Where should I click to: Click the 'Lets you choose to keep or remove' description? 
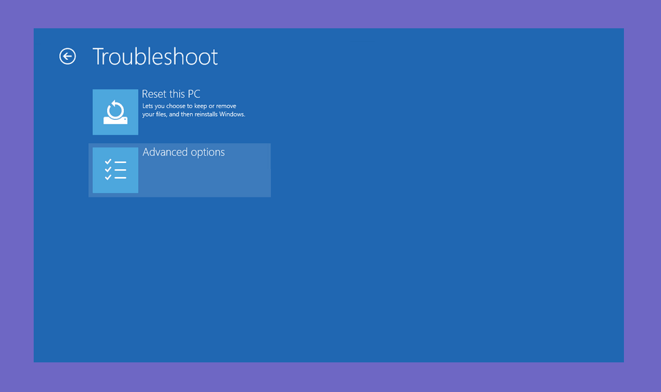pyautogui.click(x=193, y=110)
